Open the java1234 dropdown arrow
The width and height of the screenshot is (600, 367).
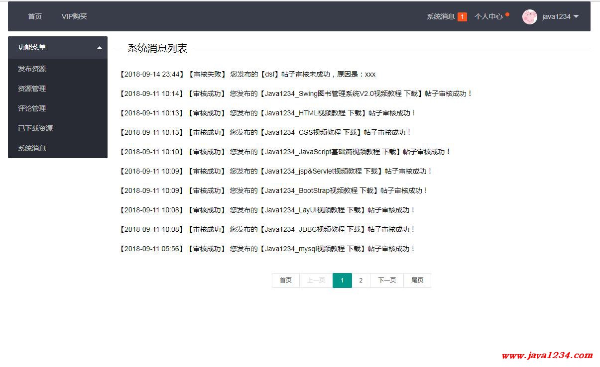click(576, 16)
